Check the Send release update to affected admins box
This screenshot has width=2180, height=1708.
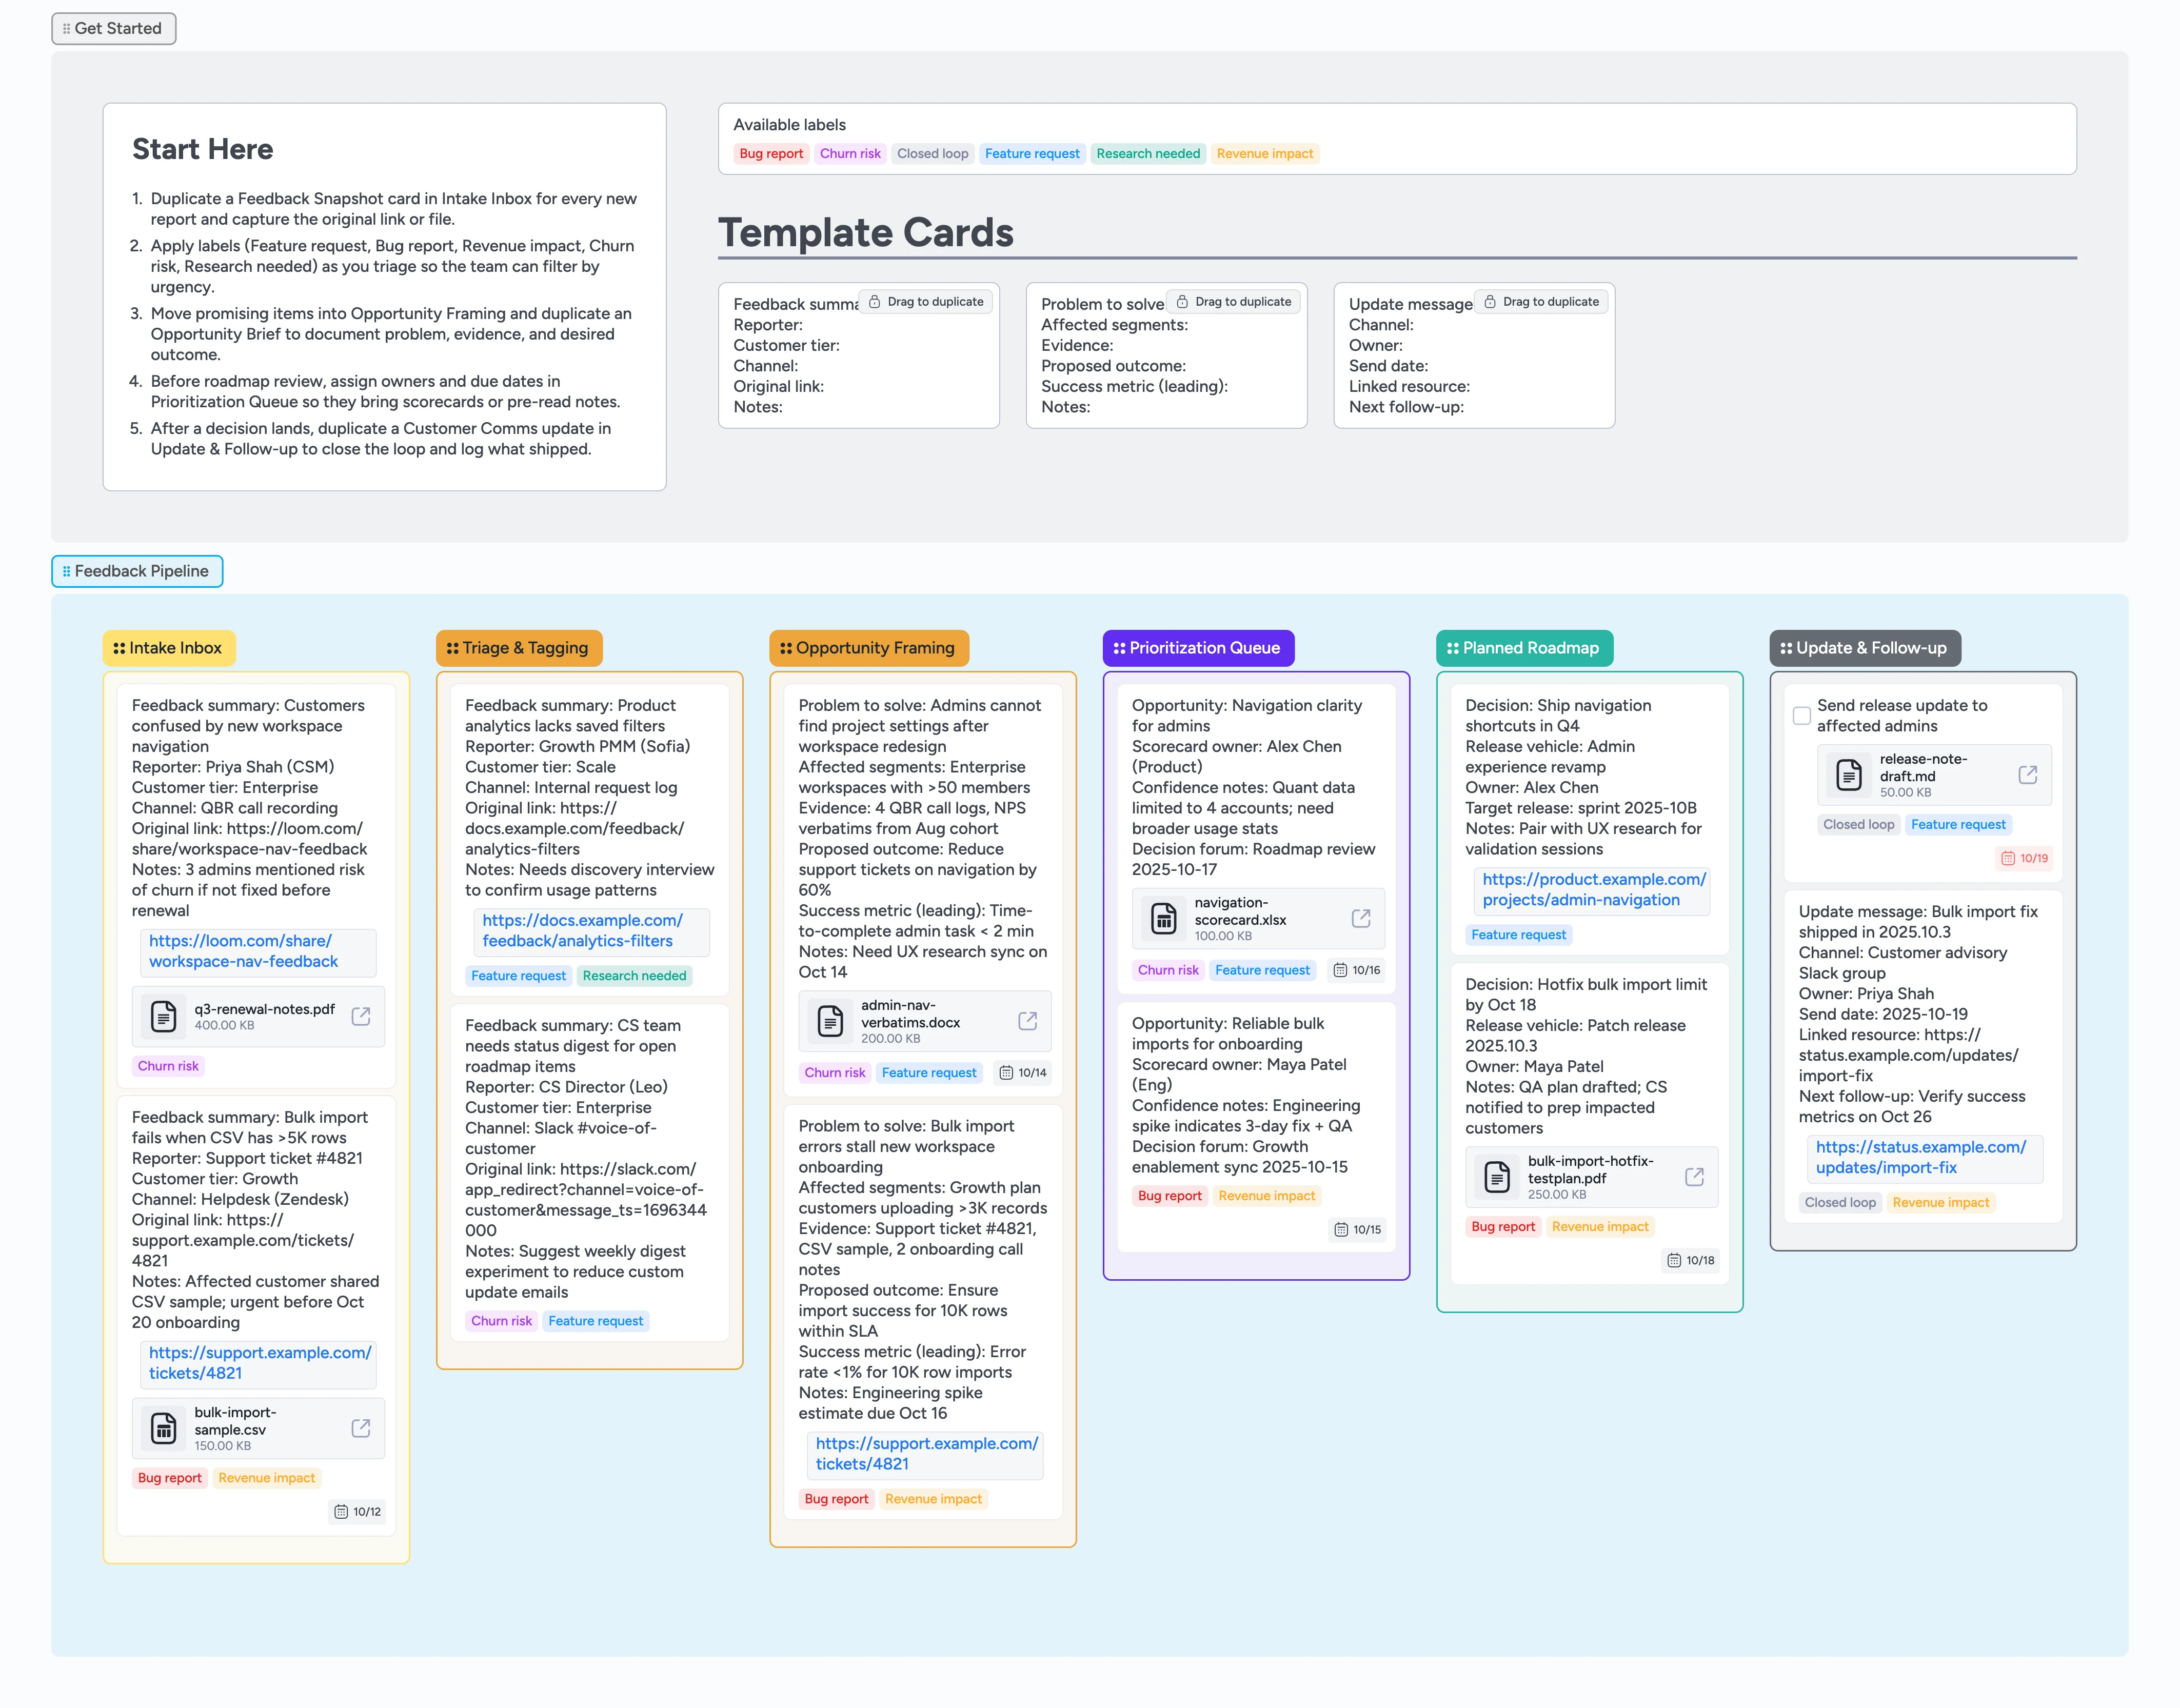point(1801,715)
